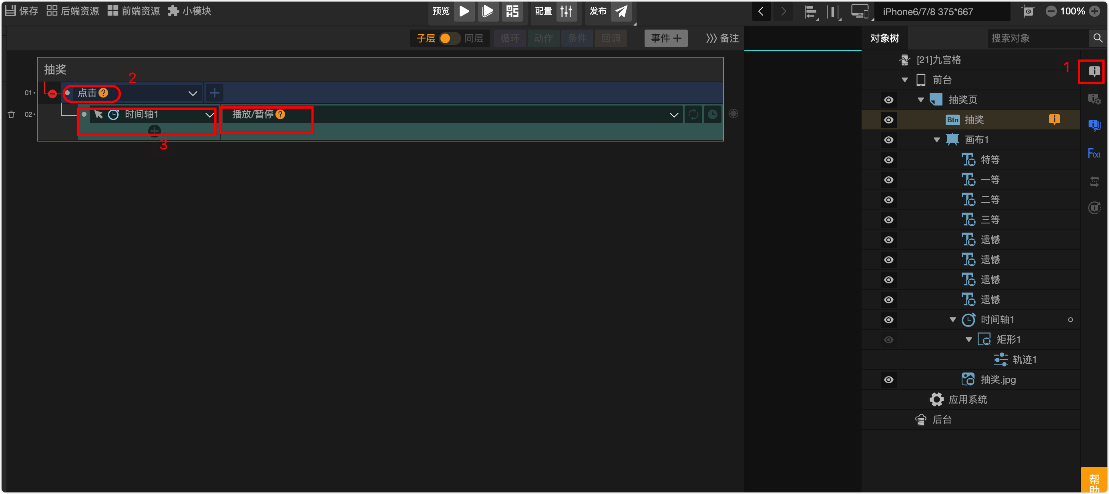
Task: Click the publish paper plane icon
Action: tap(621, 11)
